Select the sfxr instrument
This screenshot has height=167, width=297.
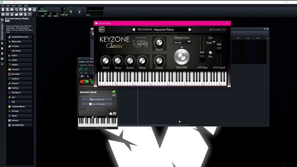[20, 97]
